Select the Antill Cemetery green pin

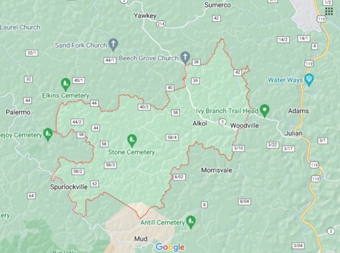[x=191, y=222]
